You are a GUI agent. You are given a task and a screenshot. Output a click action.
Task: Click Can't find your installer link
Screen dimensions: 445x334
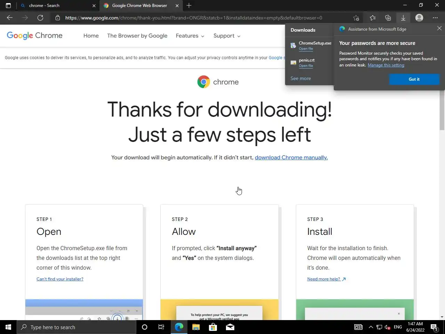60,279
